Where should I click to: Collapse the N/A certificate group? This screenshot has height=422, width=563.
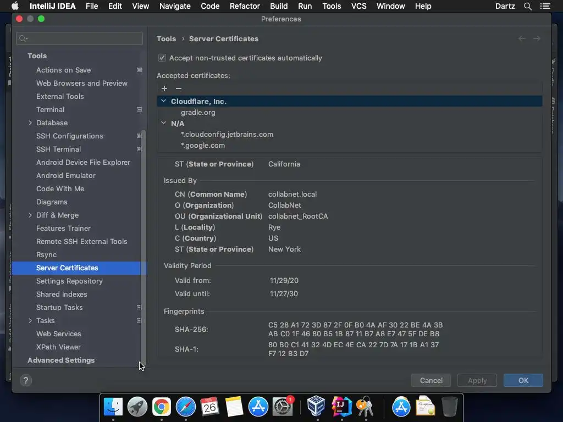point(164,123)
